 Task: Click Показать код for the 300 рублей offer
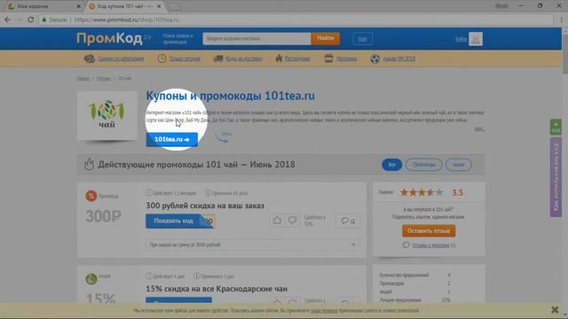pyautogui.click(x=179, y=221)
